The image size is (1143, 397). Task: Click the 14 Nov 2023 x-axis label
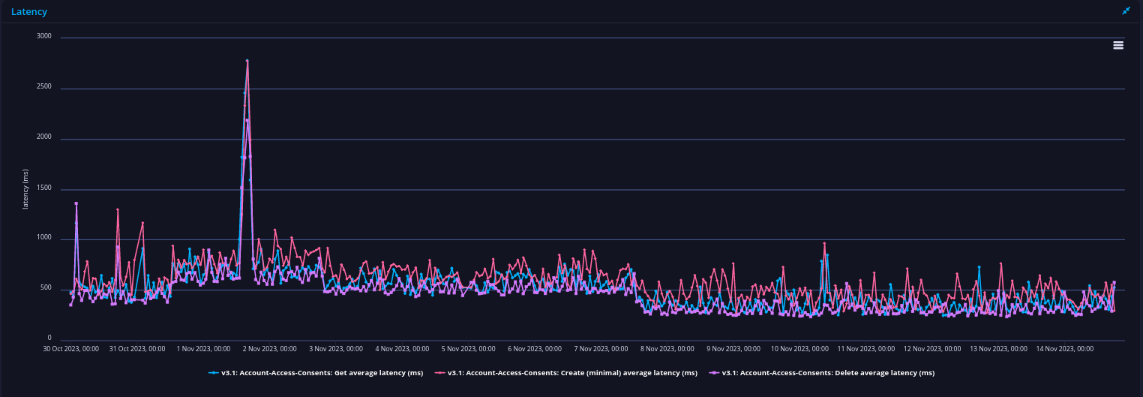tap(1065, 349)
